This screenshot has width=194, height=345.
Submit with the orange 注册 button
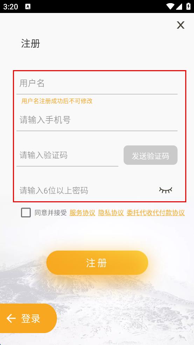click(x=97, y=263)
